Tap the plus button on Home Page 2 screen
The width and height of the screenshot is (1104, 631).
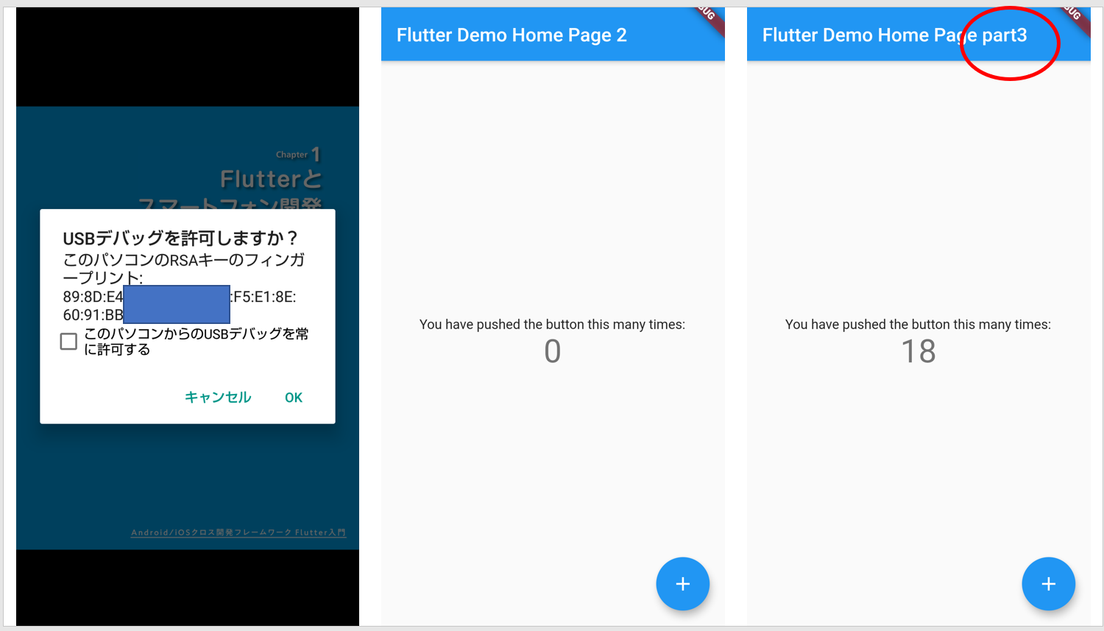pos(683,584)
